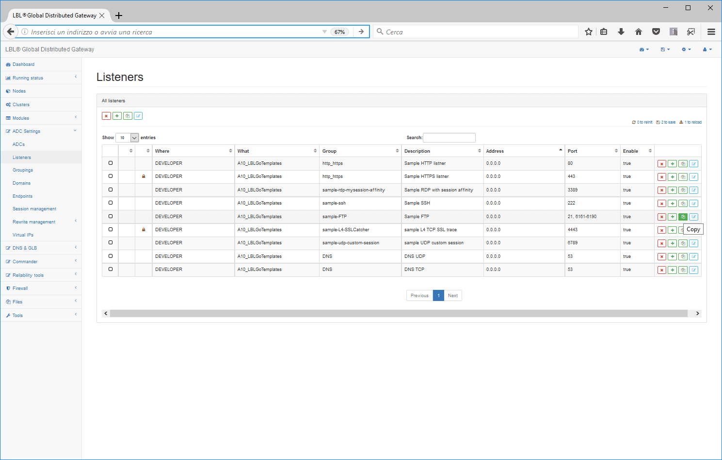Go to the Virtual IPs submenu item
The height and width of the screenshot is (460, 722).
coord(23,235)
